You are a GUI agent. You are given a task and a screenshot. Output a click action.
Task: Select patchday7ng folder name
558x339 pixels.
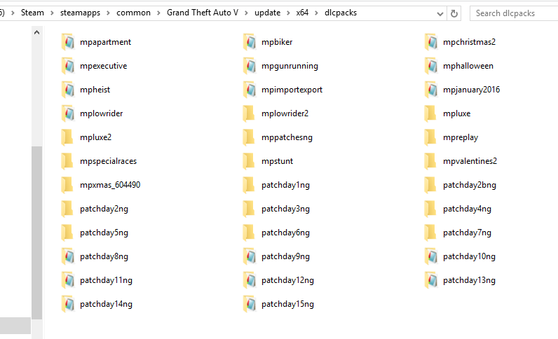[x=467, y=233]
